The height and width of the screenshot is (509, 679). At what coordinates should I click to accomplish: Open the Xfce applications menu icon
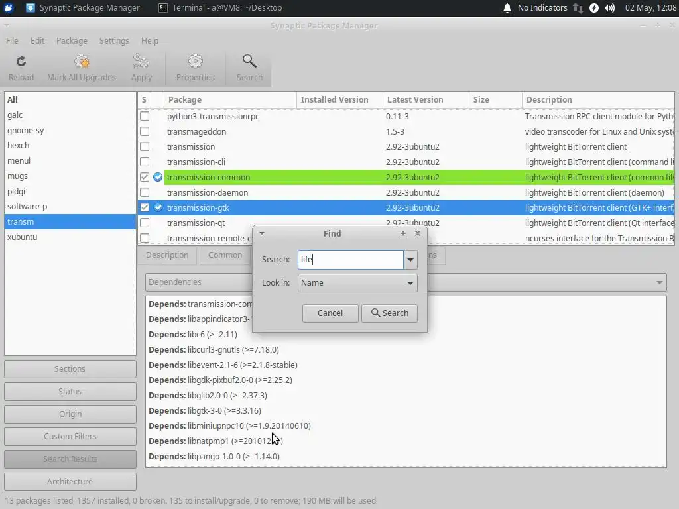pos(9,8)
